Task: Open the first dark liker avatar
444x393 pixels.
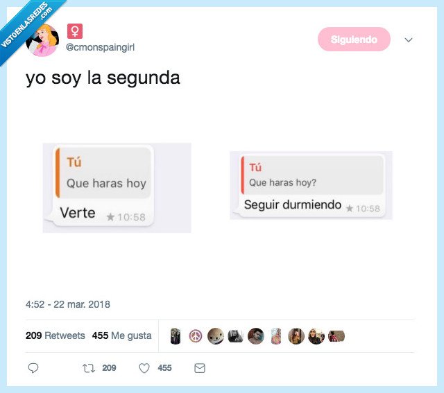Action: (x=176, y=336)
